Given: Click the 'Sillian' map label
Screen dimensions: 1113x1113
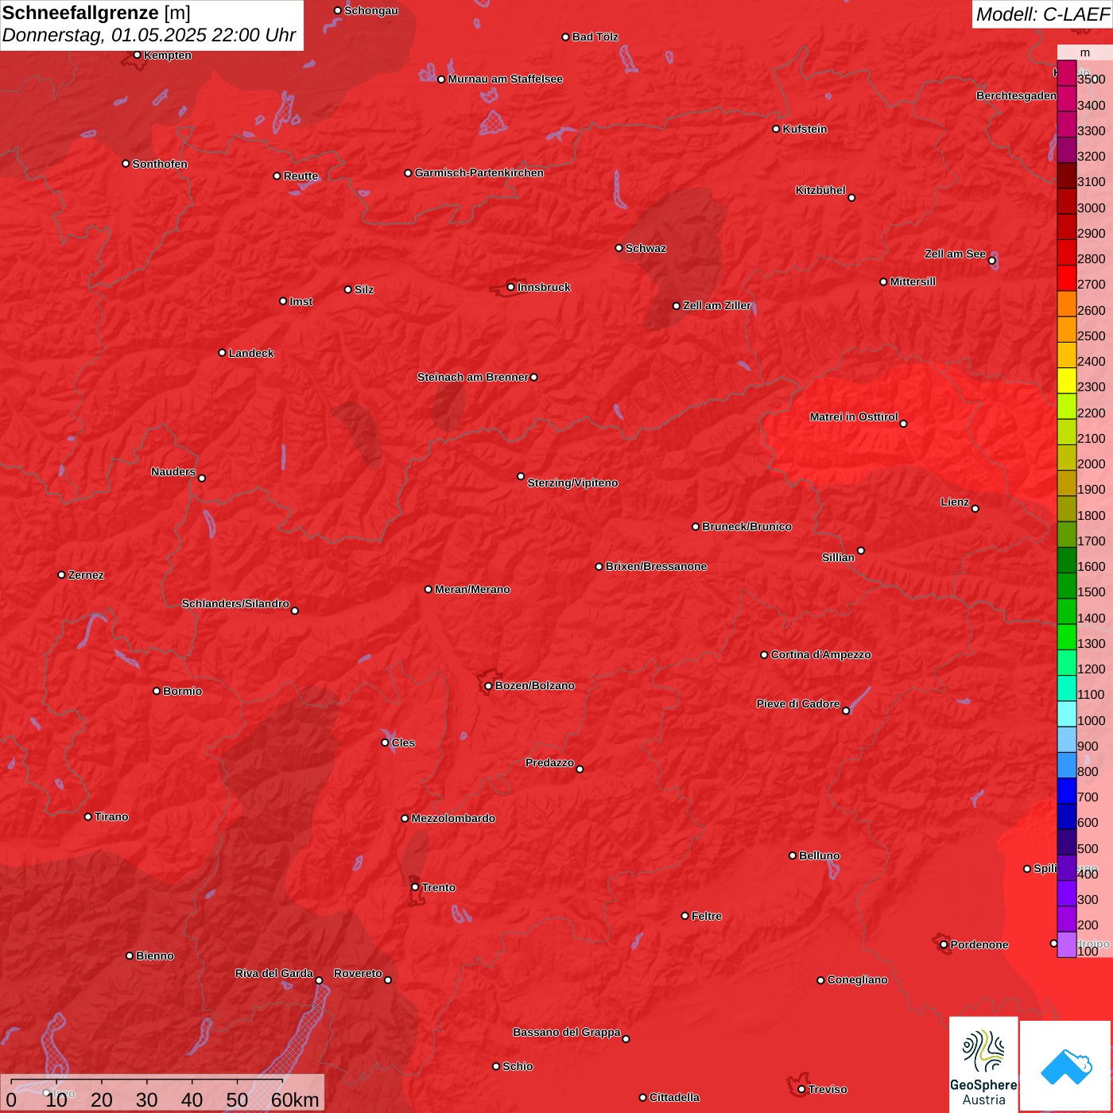Looking at the screenshot, I should pyautogui.click(x=838, y=557).
